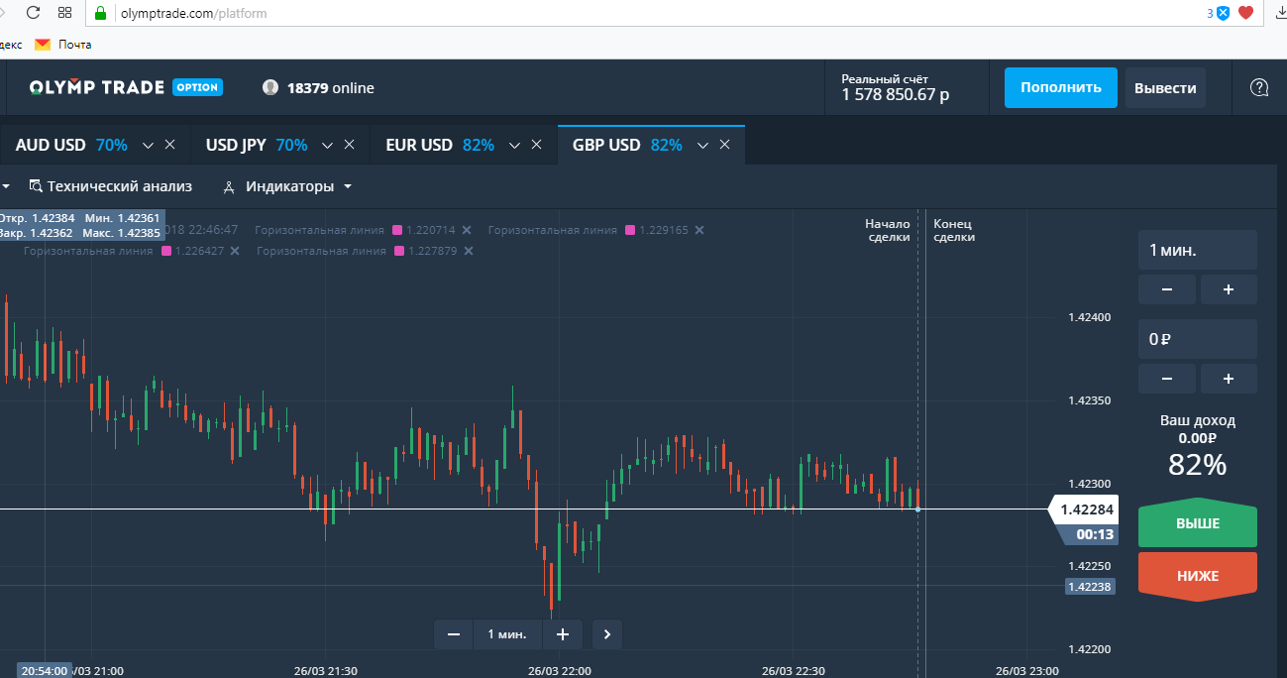1287x678 pixels.
Task: Open the blue shield blocker icon
Action: (x=1224, y=13)
